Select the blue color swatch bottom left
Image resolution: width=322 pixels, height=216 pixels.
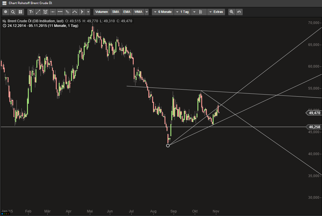pos(2,214)
